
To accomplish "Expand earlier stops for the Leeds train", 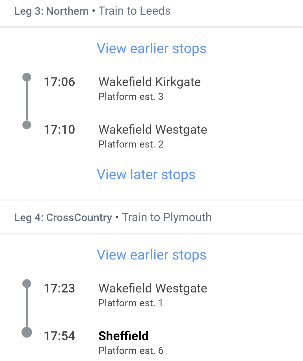I will [151, 49].
